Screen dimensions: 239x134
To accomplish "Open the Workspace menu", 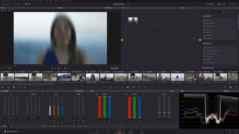I will point(63,1).
